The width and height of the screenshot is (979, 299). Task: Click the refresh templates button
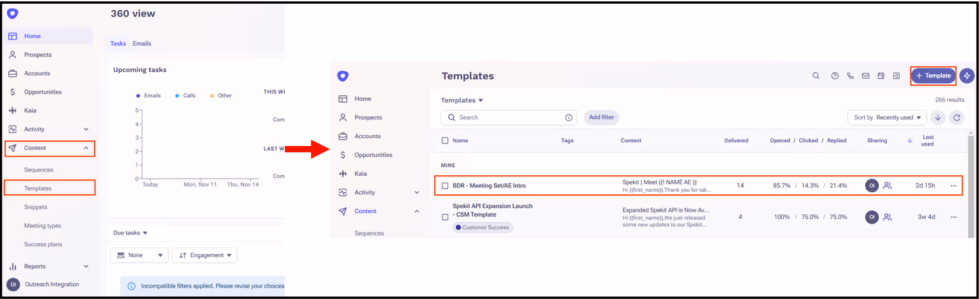[957, 117]
